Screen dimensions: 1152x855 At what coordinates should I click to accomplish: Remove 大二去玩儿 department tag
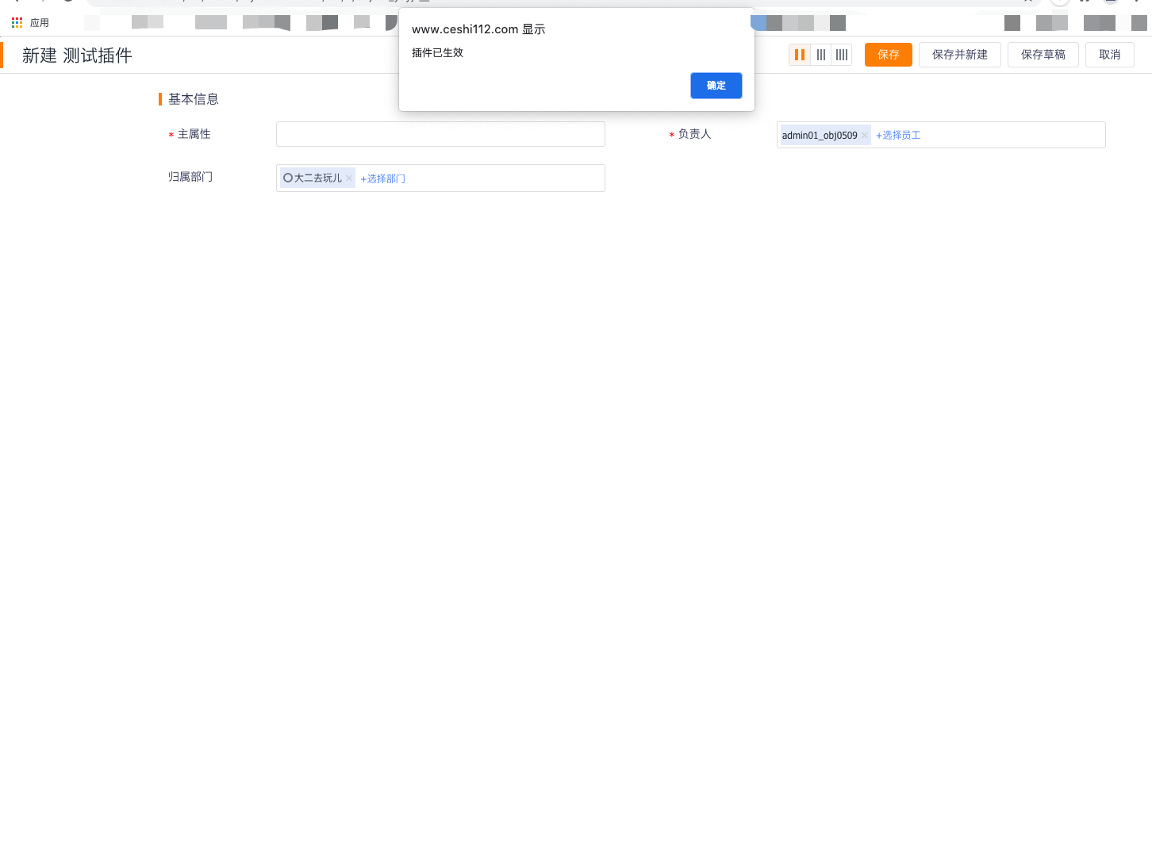349,178
